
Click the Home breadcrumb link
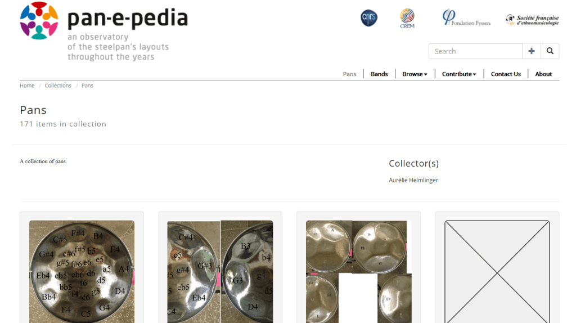click(x=27, y=85)
